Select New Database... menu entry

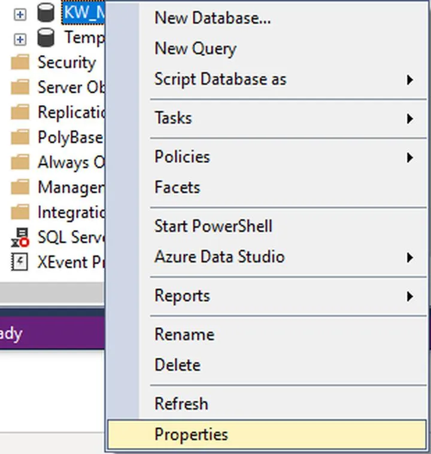pos(213,18)
